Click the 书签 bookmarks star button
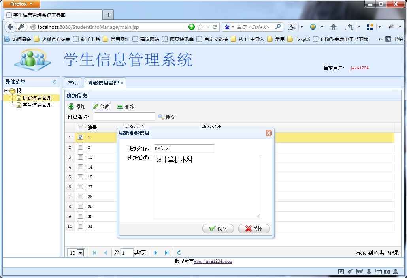The image size is (407, 278). pyautogui.click(x=394, y=39)
